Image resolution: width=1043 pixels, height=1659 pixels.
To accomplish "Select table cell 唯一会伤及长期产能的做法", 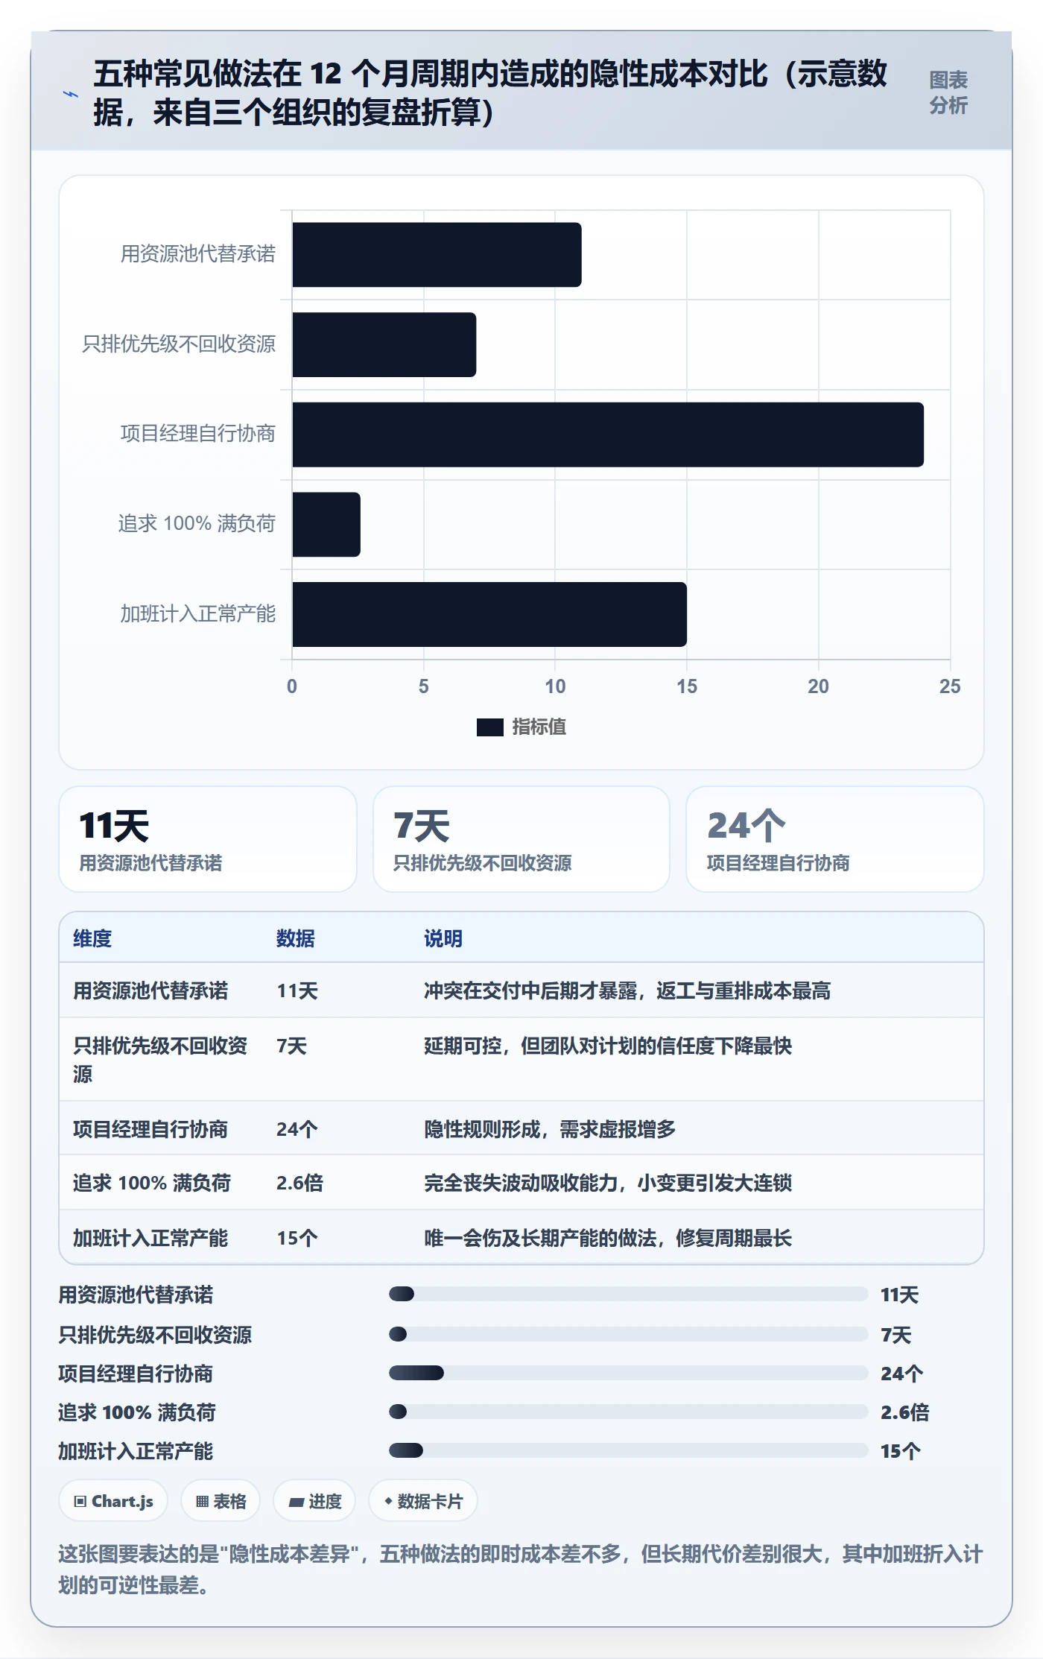I will (608, 1238).
